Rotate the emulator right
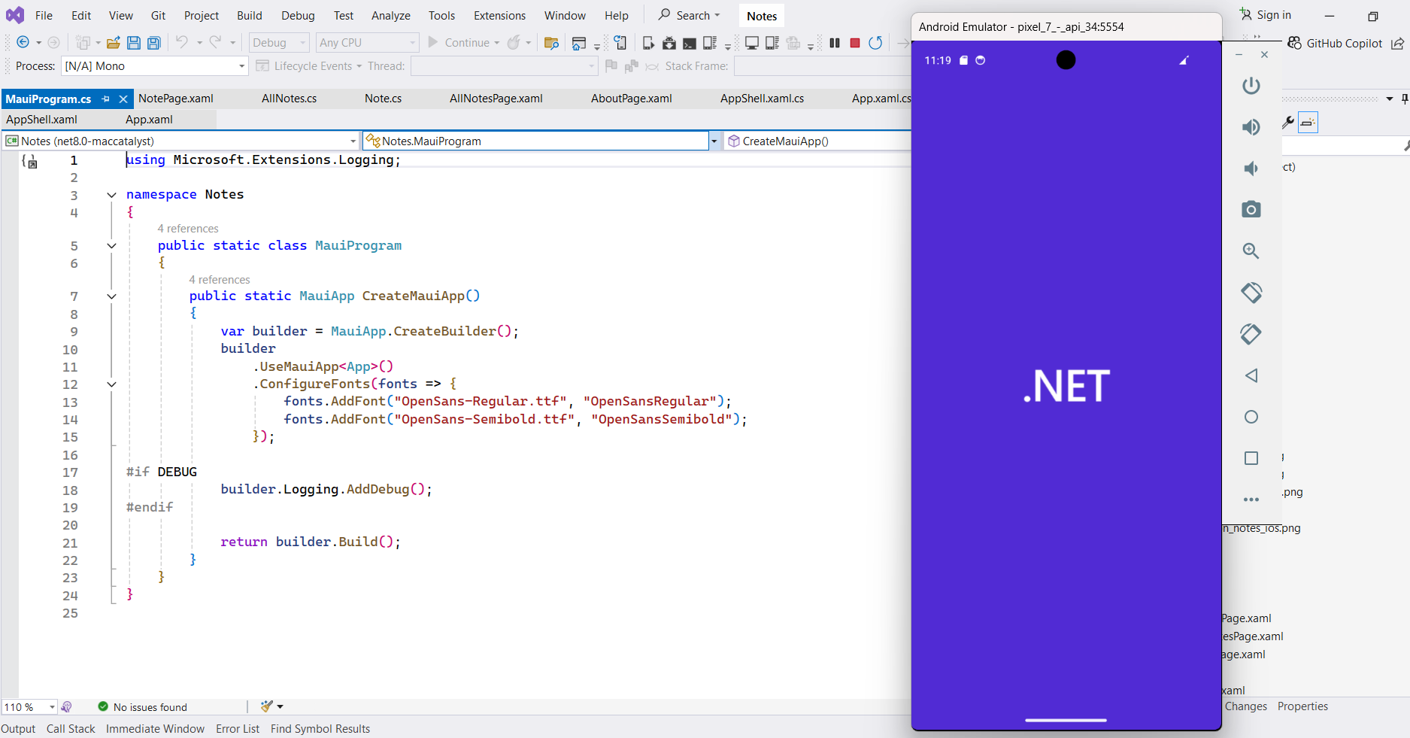Image resolution: width=1410 pixels, height=738 pixels. tap(1251, 333)
